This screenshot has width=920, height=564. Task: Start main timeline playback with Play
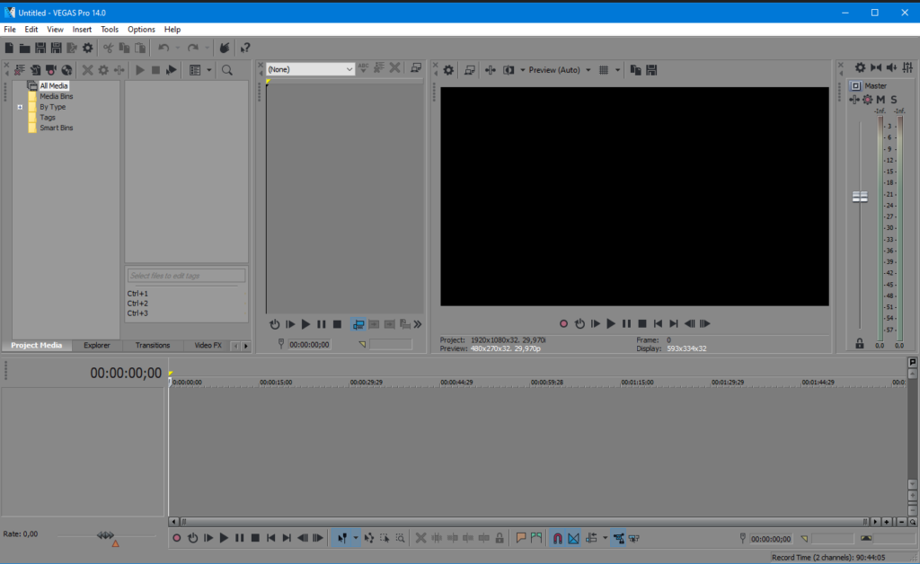(x=224, y=538)
